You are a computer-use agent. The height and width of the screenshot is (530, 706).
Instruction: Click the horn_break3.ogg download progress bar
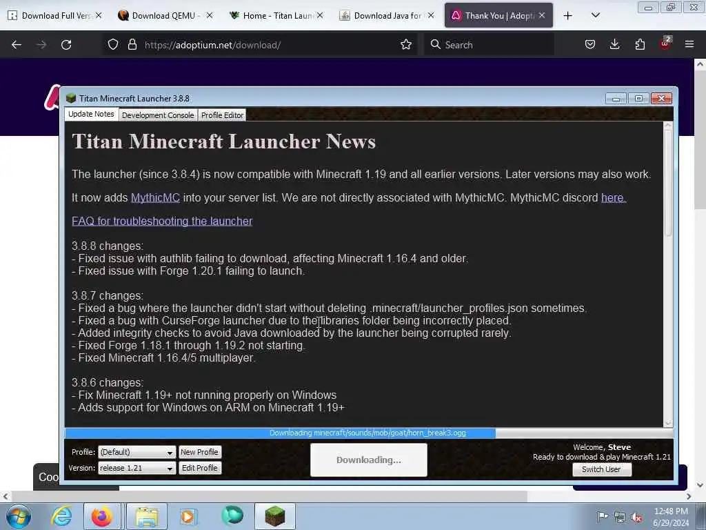pyautogui.click(x=369, y=433)
